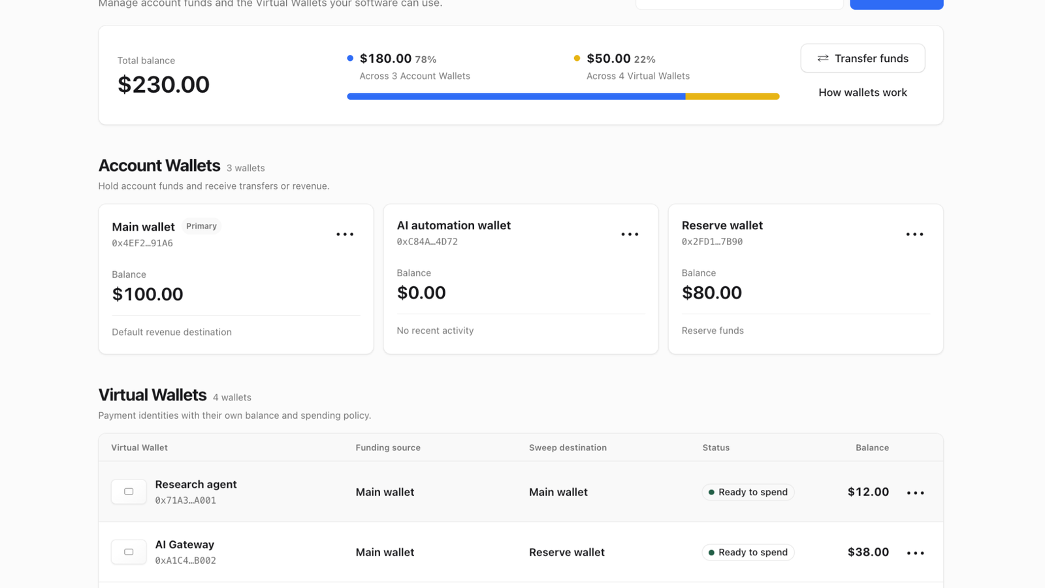Click the address 0x2FD1…7B90
This screenshot has width=1045, height=588.
(x=712, y=242)
